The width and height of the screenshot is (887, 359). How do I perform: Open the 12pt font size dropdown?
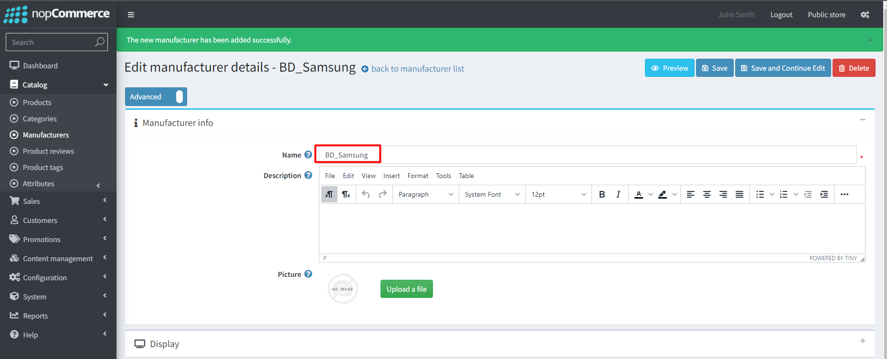558,194
